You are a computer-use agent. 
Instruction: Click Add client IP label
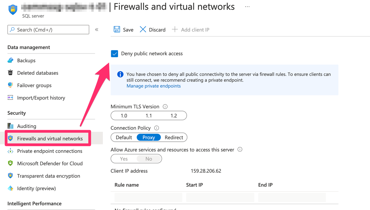click(195, 30)
